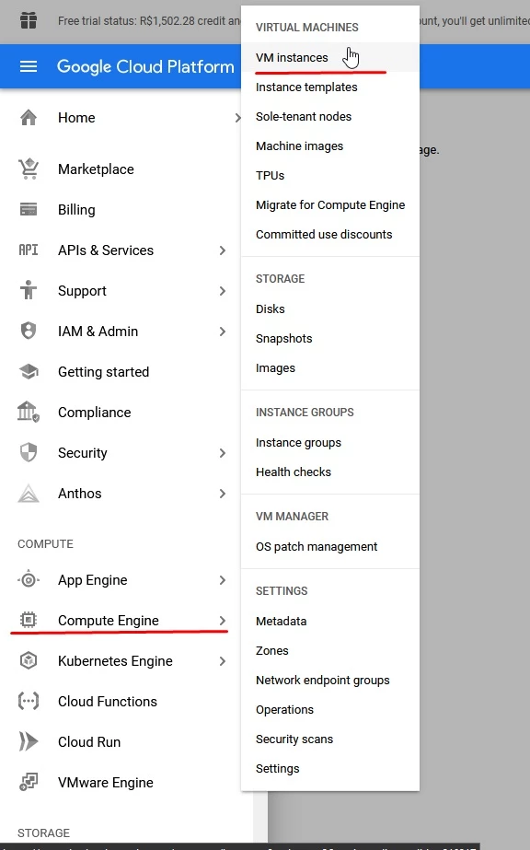The height and width of the screenshot is (850, 530).
Task: Click the Cloud Run arrows icon
Action: click(x=29, y=741)
